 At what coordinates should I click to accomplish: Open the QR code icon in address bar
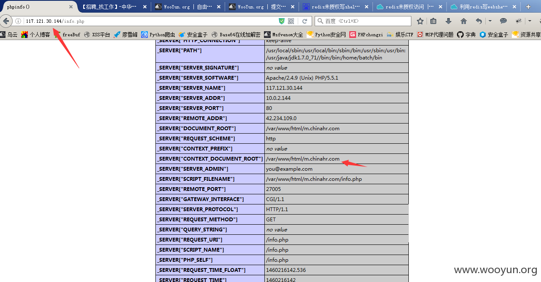[291, 21]
